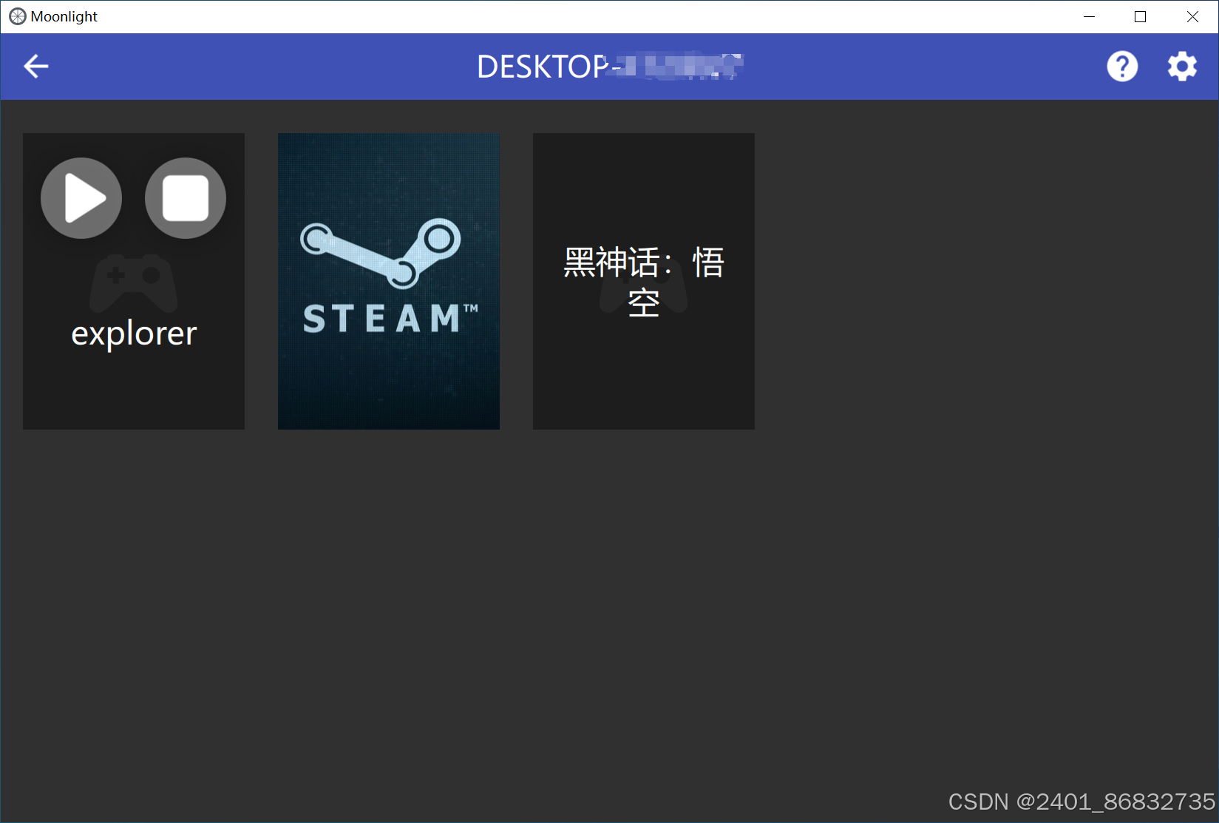Select the explorer app label
This screenshot has height=823, width=1219.
[x=134, y=333]
